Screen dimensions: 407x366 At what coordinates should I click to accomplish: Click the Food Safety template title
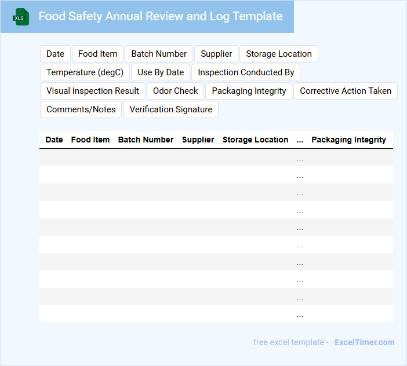[x=161, y=16]
